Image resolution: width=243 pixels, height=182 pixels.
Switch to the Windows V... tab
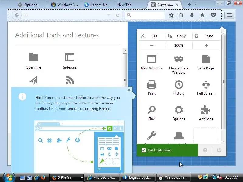(65, 5)
